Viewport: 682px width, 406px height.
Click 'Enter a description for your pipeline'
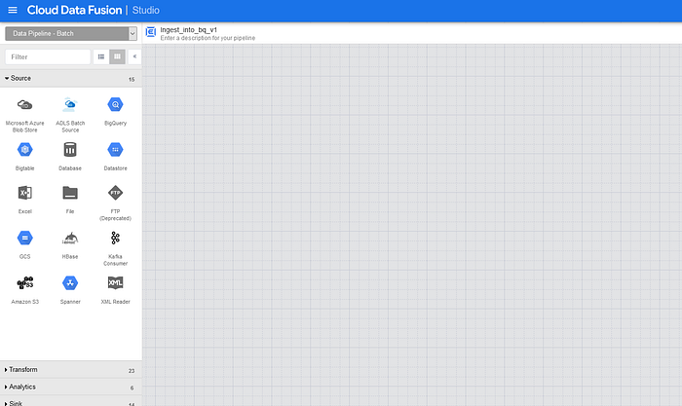pyautogui.click(x=208, y=38)
